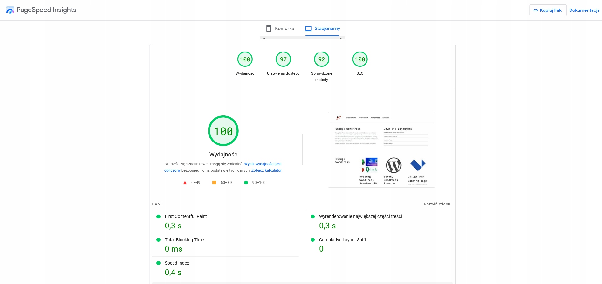602x284 pixels.
Task: Click green status dot beside First Contentful Paint
Action: tap(158, 217)
